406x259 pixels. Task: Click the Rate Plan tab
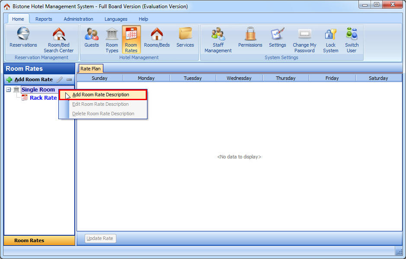click(x=90, y=69)
